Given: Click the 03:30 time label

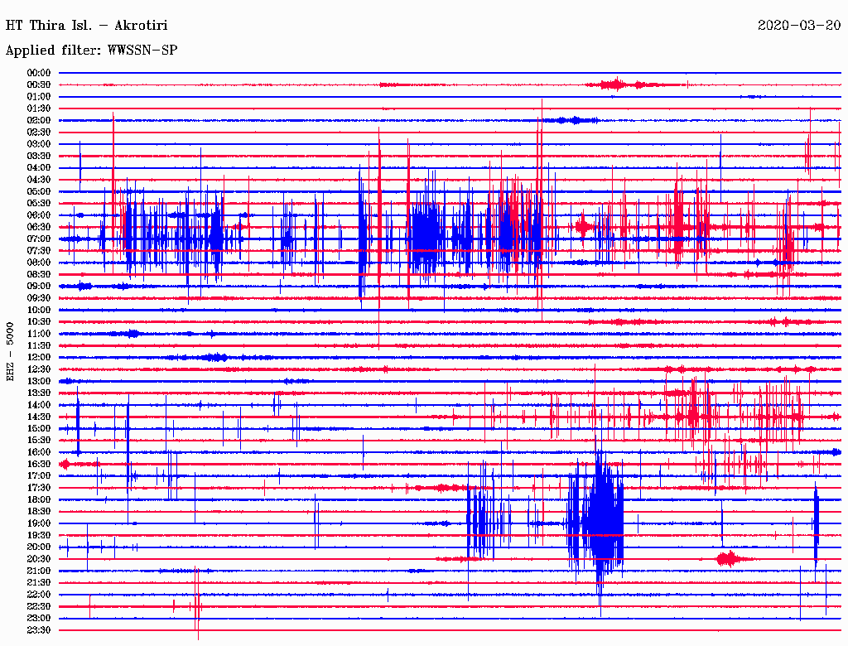Looking at the screenshot, I should pyautogui.click(x=39, y=157).
